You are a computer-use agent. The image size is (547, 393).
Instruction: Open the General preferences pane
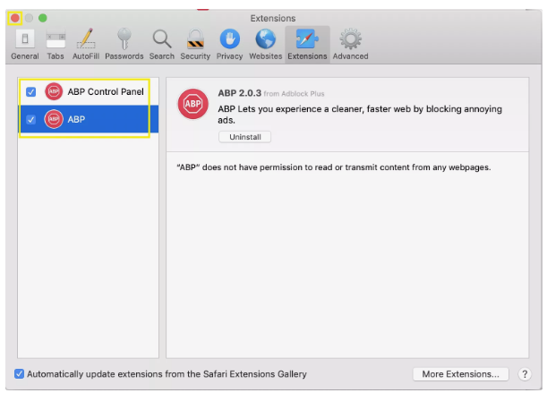[25, 45]
